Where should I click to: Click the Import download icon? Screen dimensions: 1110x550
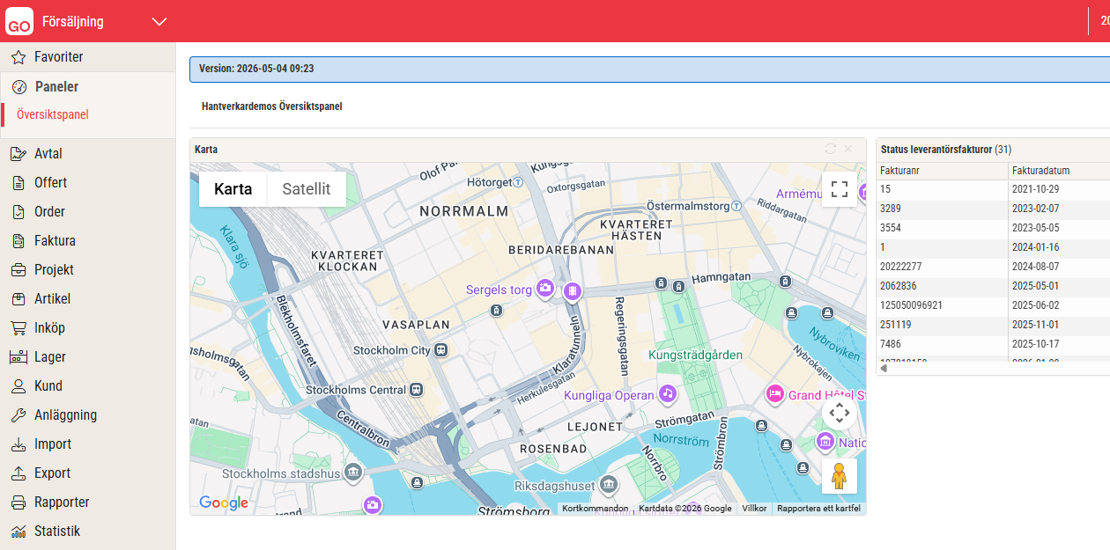pyautogui.click(x=18, y=444)
